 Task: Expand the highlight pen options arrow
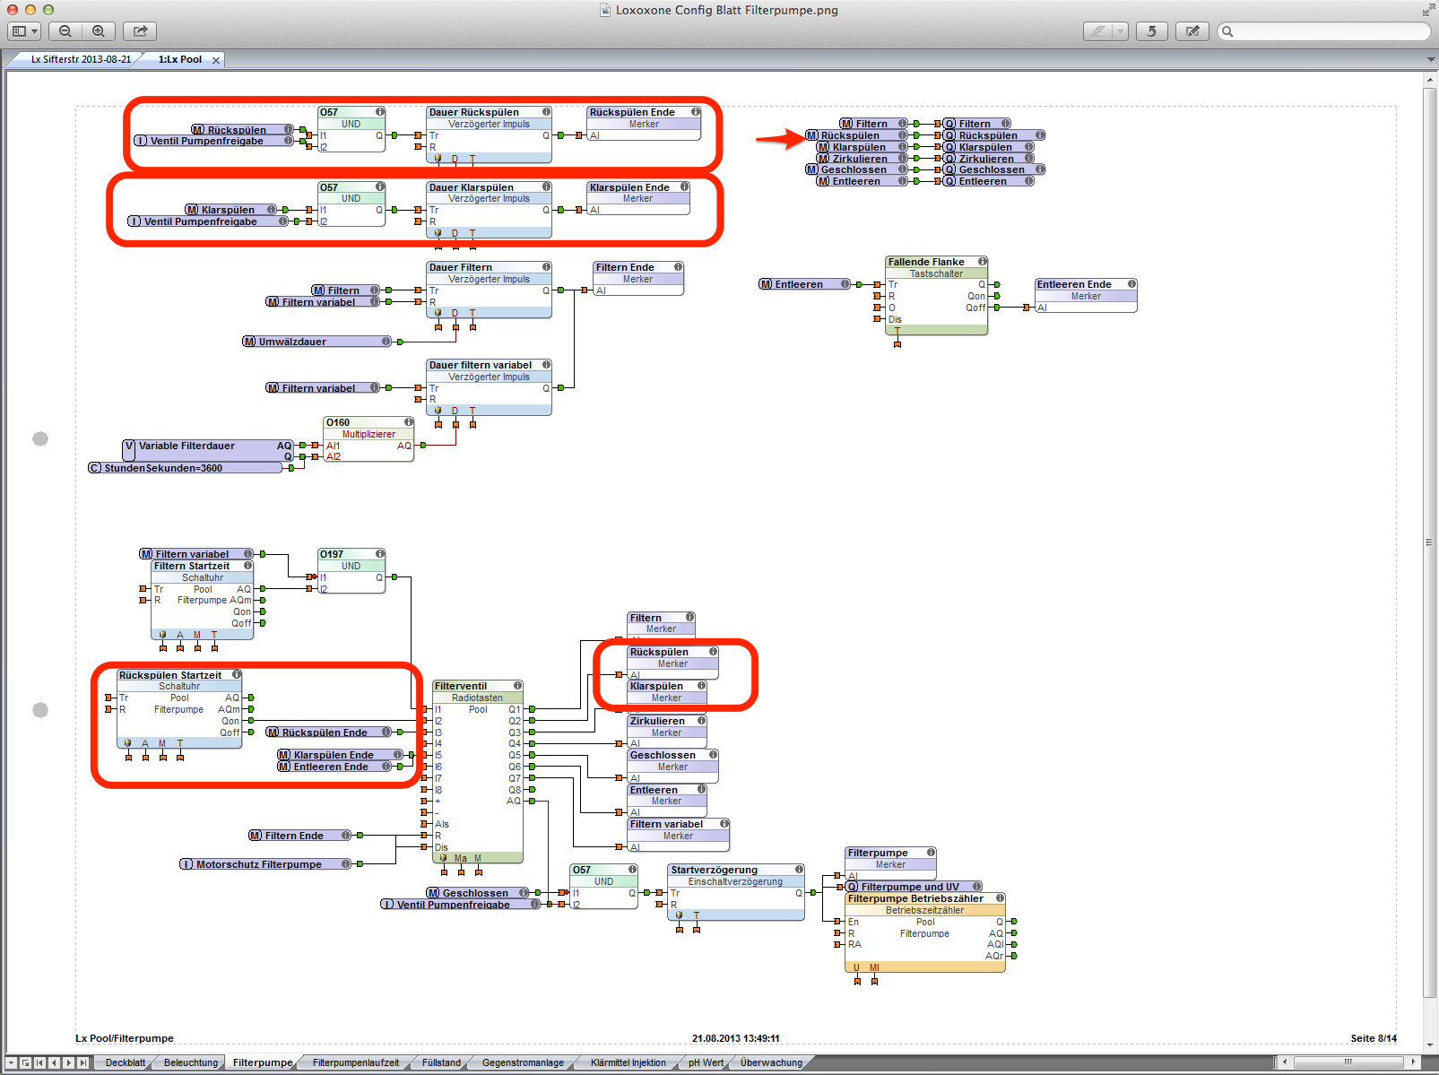1119,31
